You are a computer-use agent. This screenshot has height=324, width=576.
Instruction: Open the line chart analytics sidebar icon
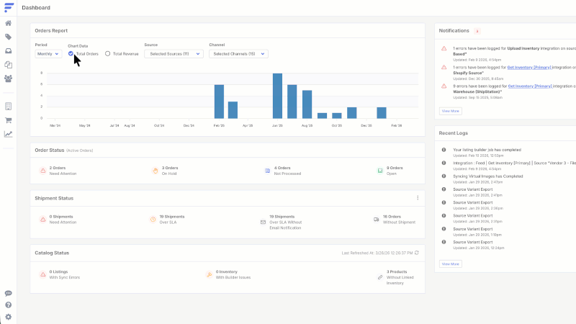coord(8,134)
